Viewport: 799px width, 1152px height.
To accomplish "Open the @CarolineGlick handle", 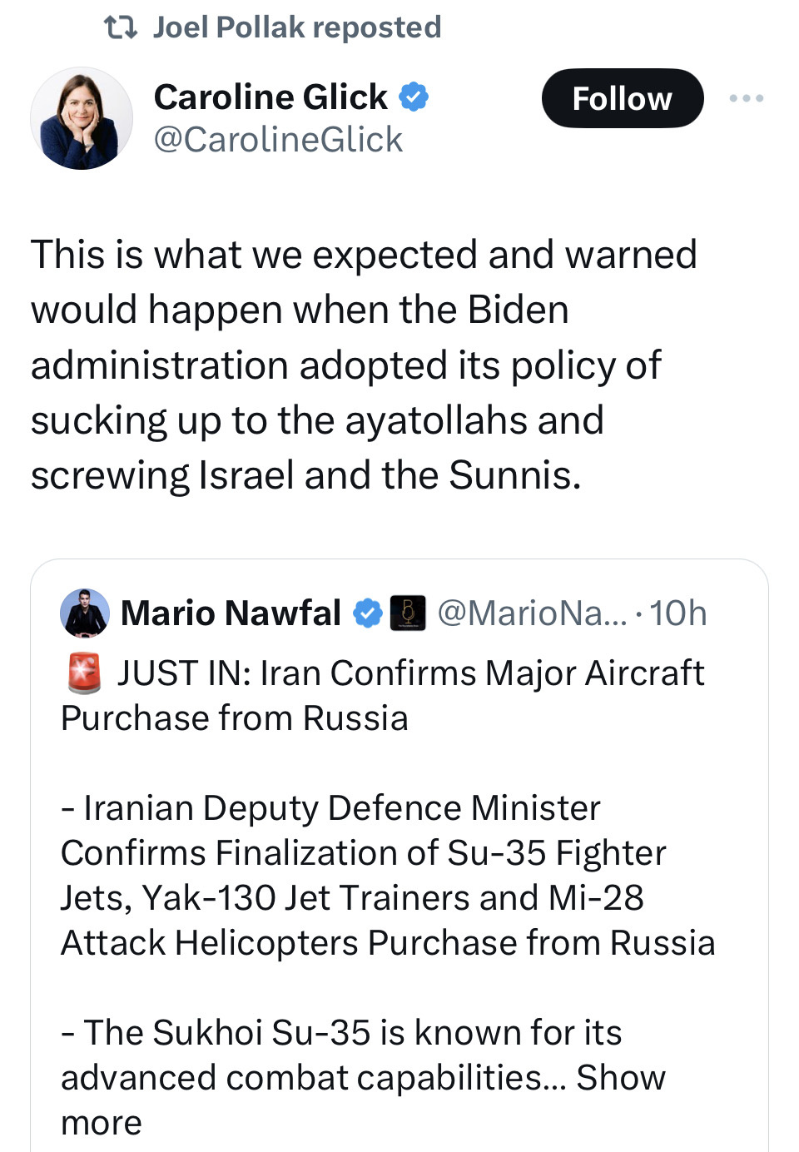I will click(279, 140).
